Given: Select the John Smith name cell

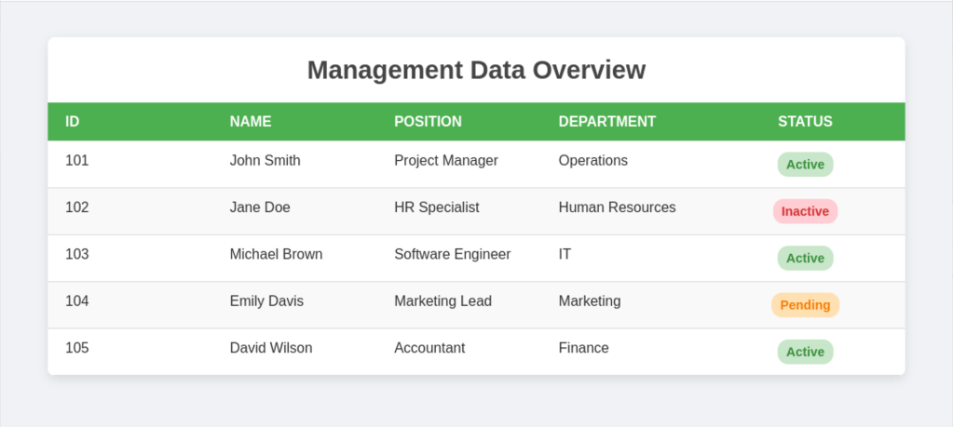Looking at the screenshot, I should click(x=265, y=161).
